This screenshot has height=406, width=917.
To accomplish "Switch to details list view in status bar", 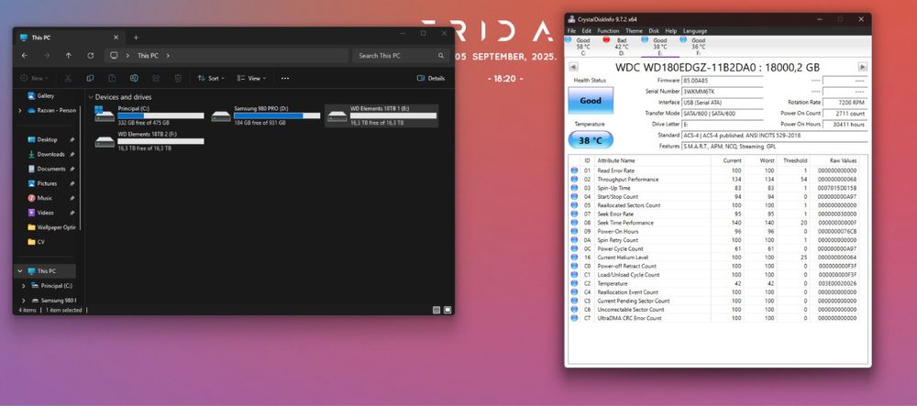I will coord(436,310).
